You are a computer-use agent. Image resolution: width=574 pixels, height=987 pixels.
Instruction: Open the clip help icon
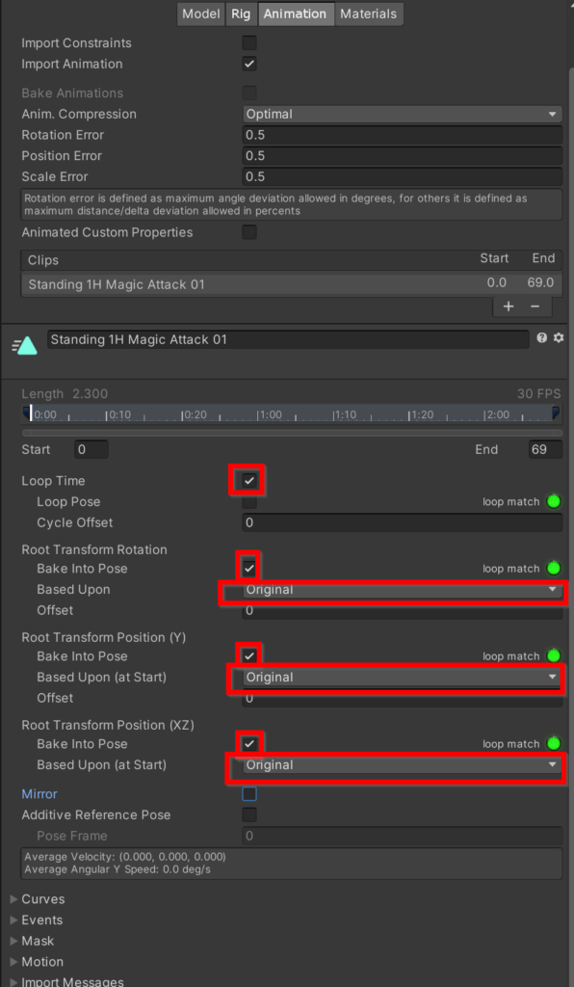tap(542, 338)
